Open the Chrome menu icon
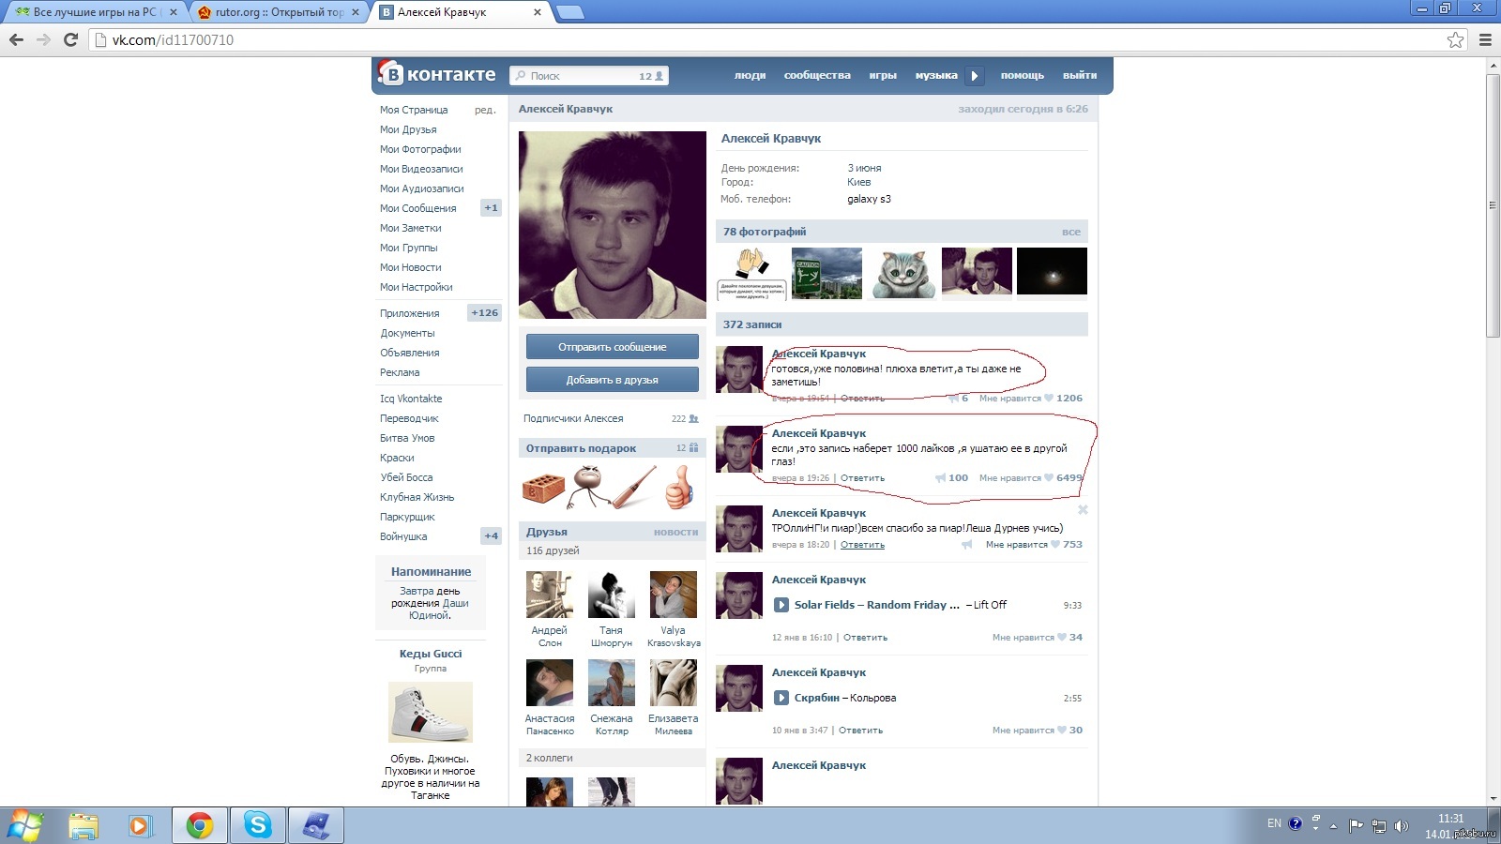1501x844 pixels. [1485, 39]
